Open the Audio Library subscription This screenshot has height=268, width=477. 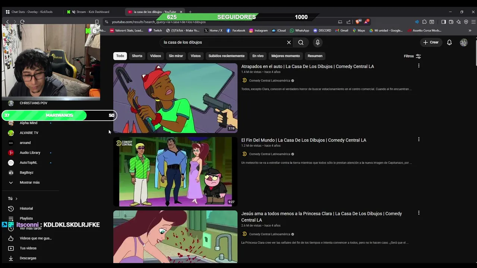pos(30,153)
